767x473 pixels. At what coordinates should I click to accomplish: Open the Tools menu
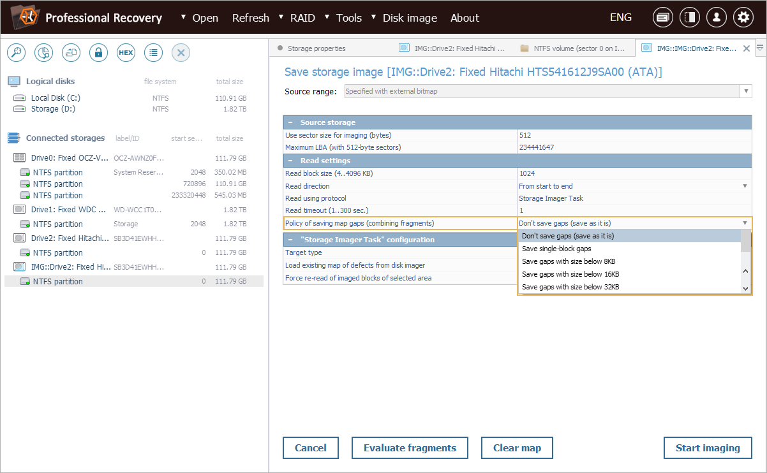coord(349,18)
